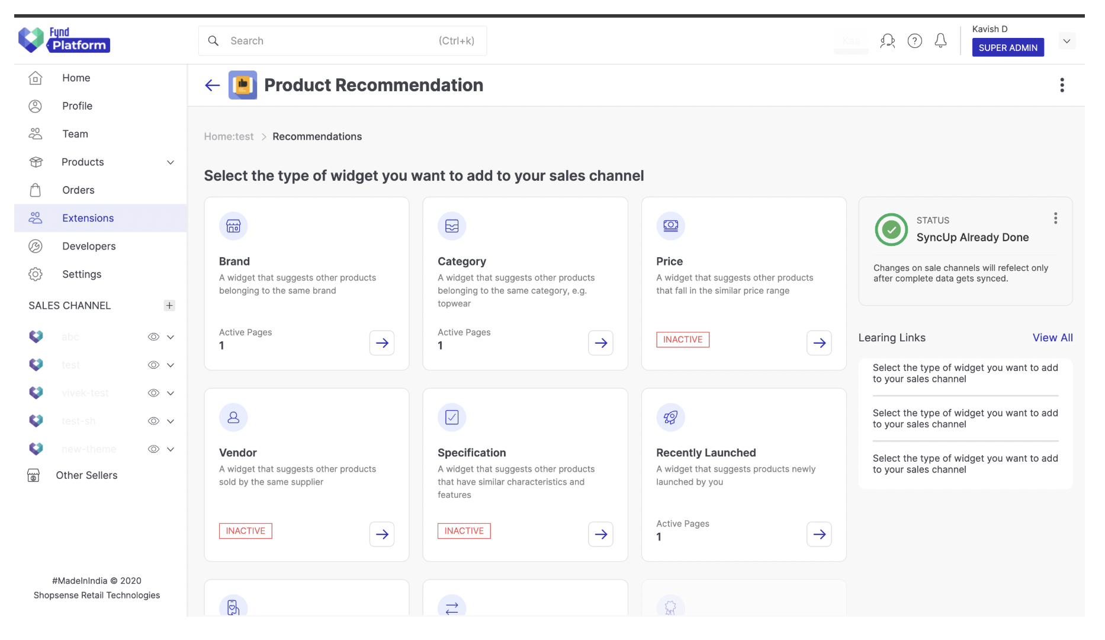Click the Specification widget checkbox icon

click(x=452, y=417)
